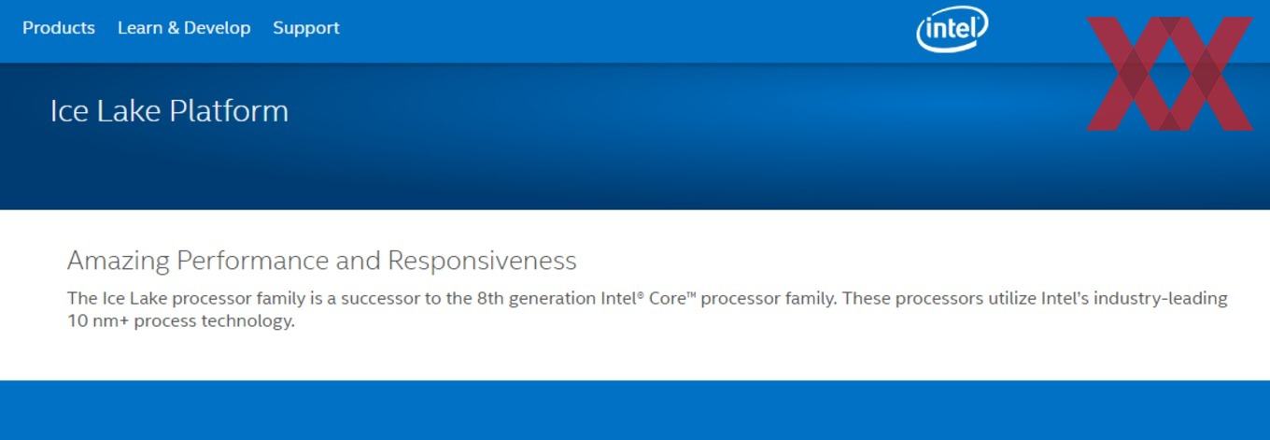This screenshot has width=1270, height=440.
Task: Open the Products menu
Action: click(x=59, y=28)
